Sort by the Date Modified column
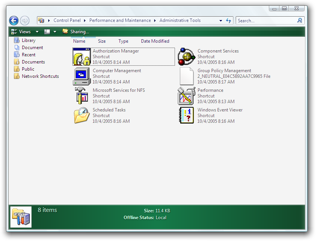 coord(155,41)
